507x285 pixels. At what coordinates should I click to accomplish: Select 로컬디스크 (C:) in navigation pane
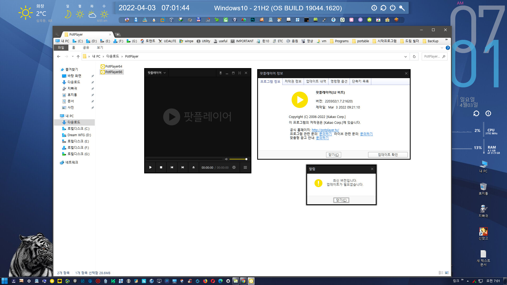coord(76,129)
